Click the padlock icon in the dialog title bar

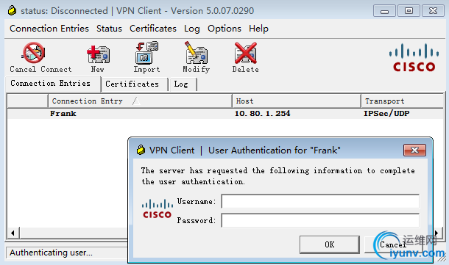tap(141, 150)
